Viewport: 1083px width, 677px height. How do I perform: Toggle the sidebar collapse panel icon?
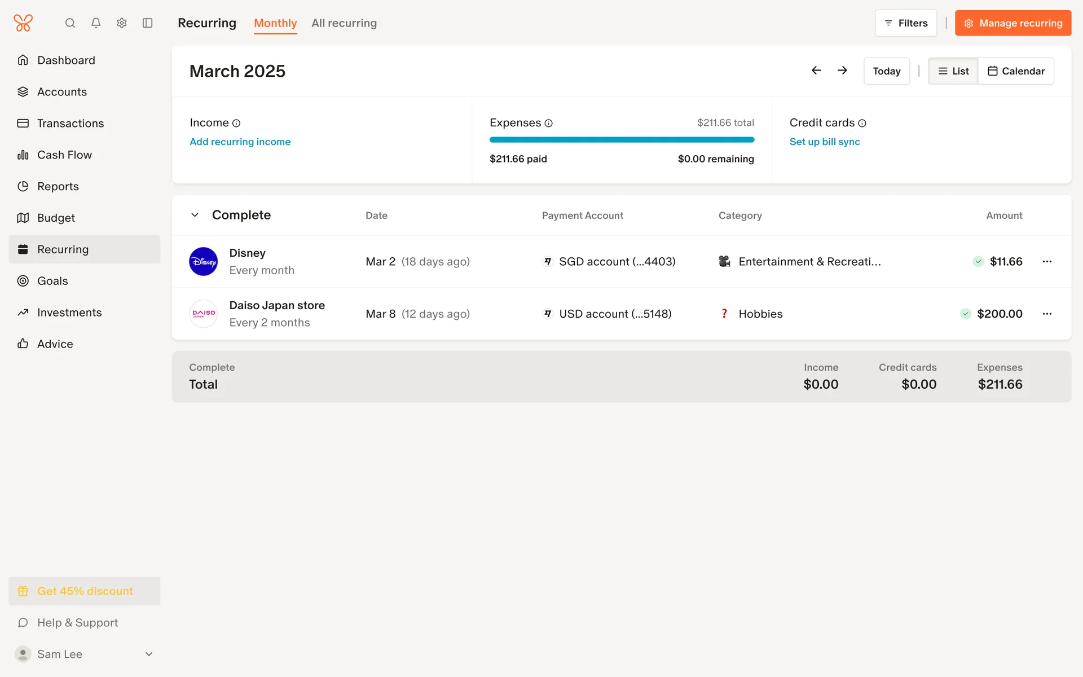point(148,23)
